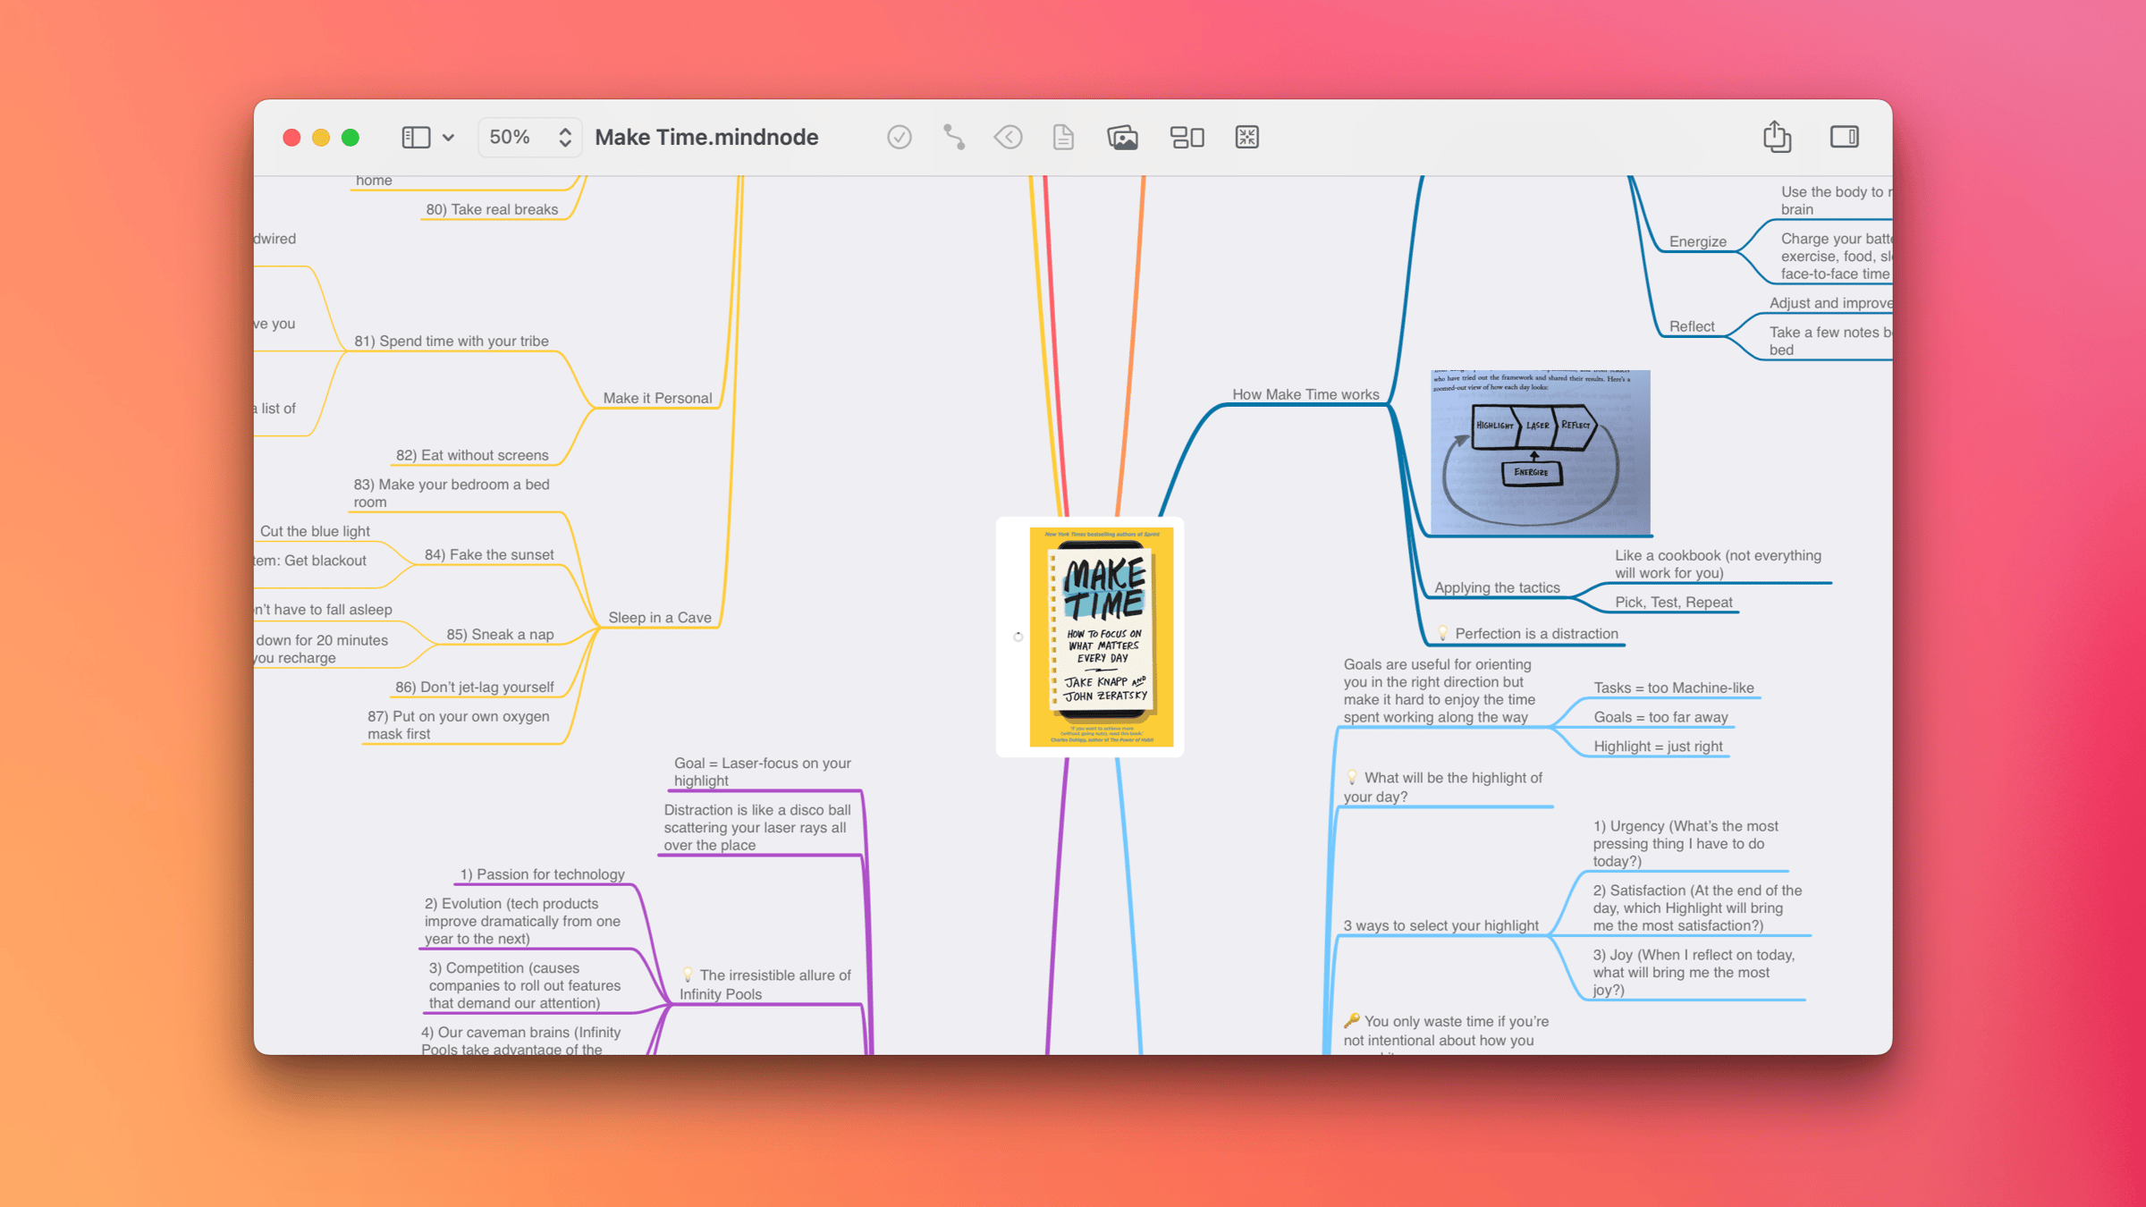
Task: Select 'Distraction is like a disco ball' node
Action: pos(757,827)
